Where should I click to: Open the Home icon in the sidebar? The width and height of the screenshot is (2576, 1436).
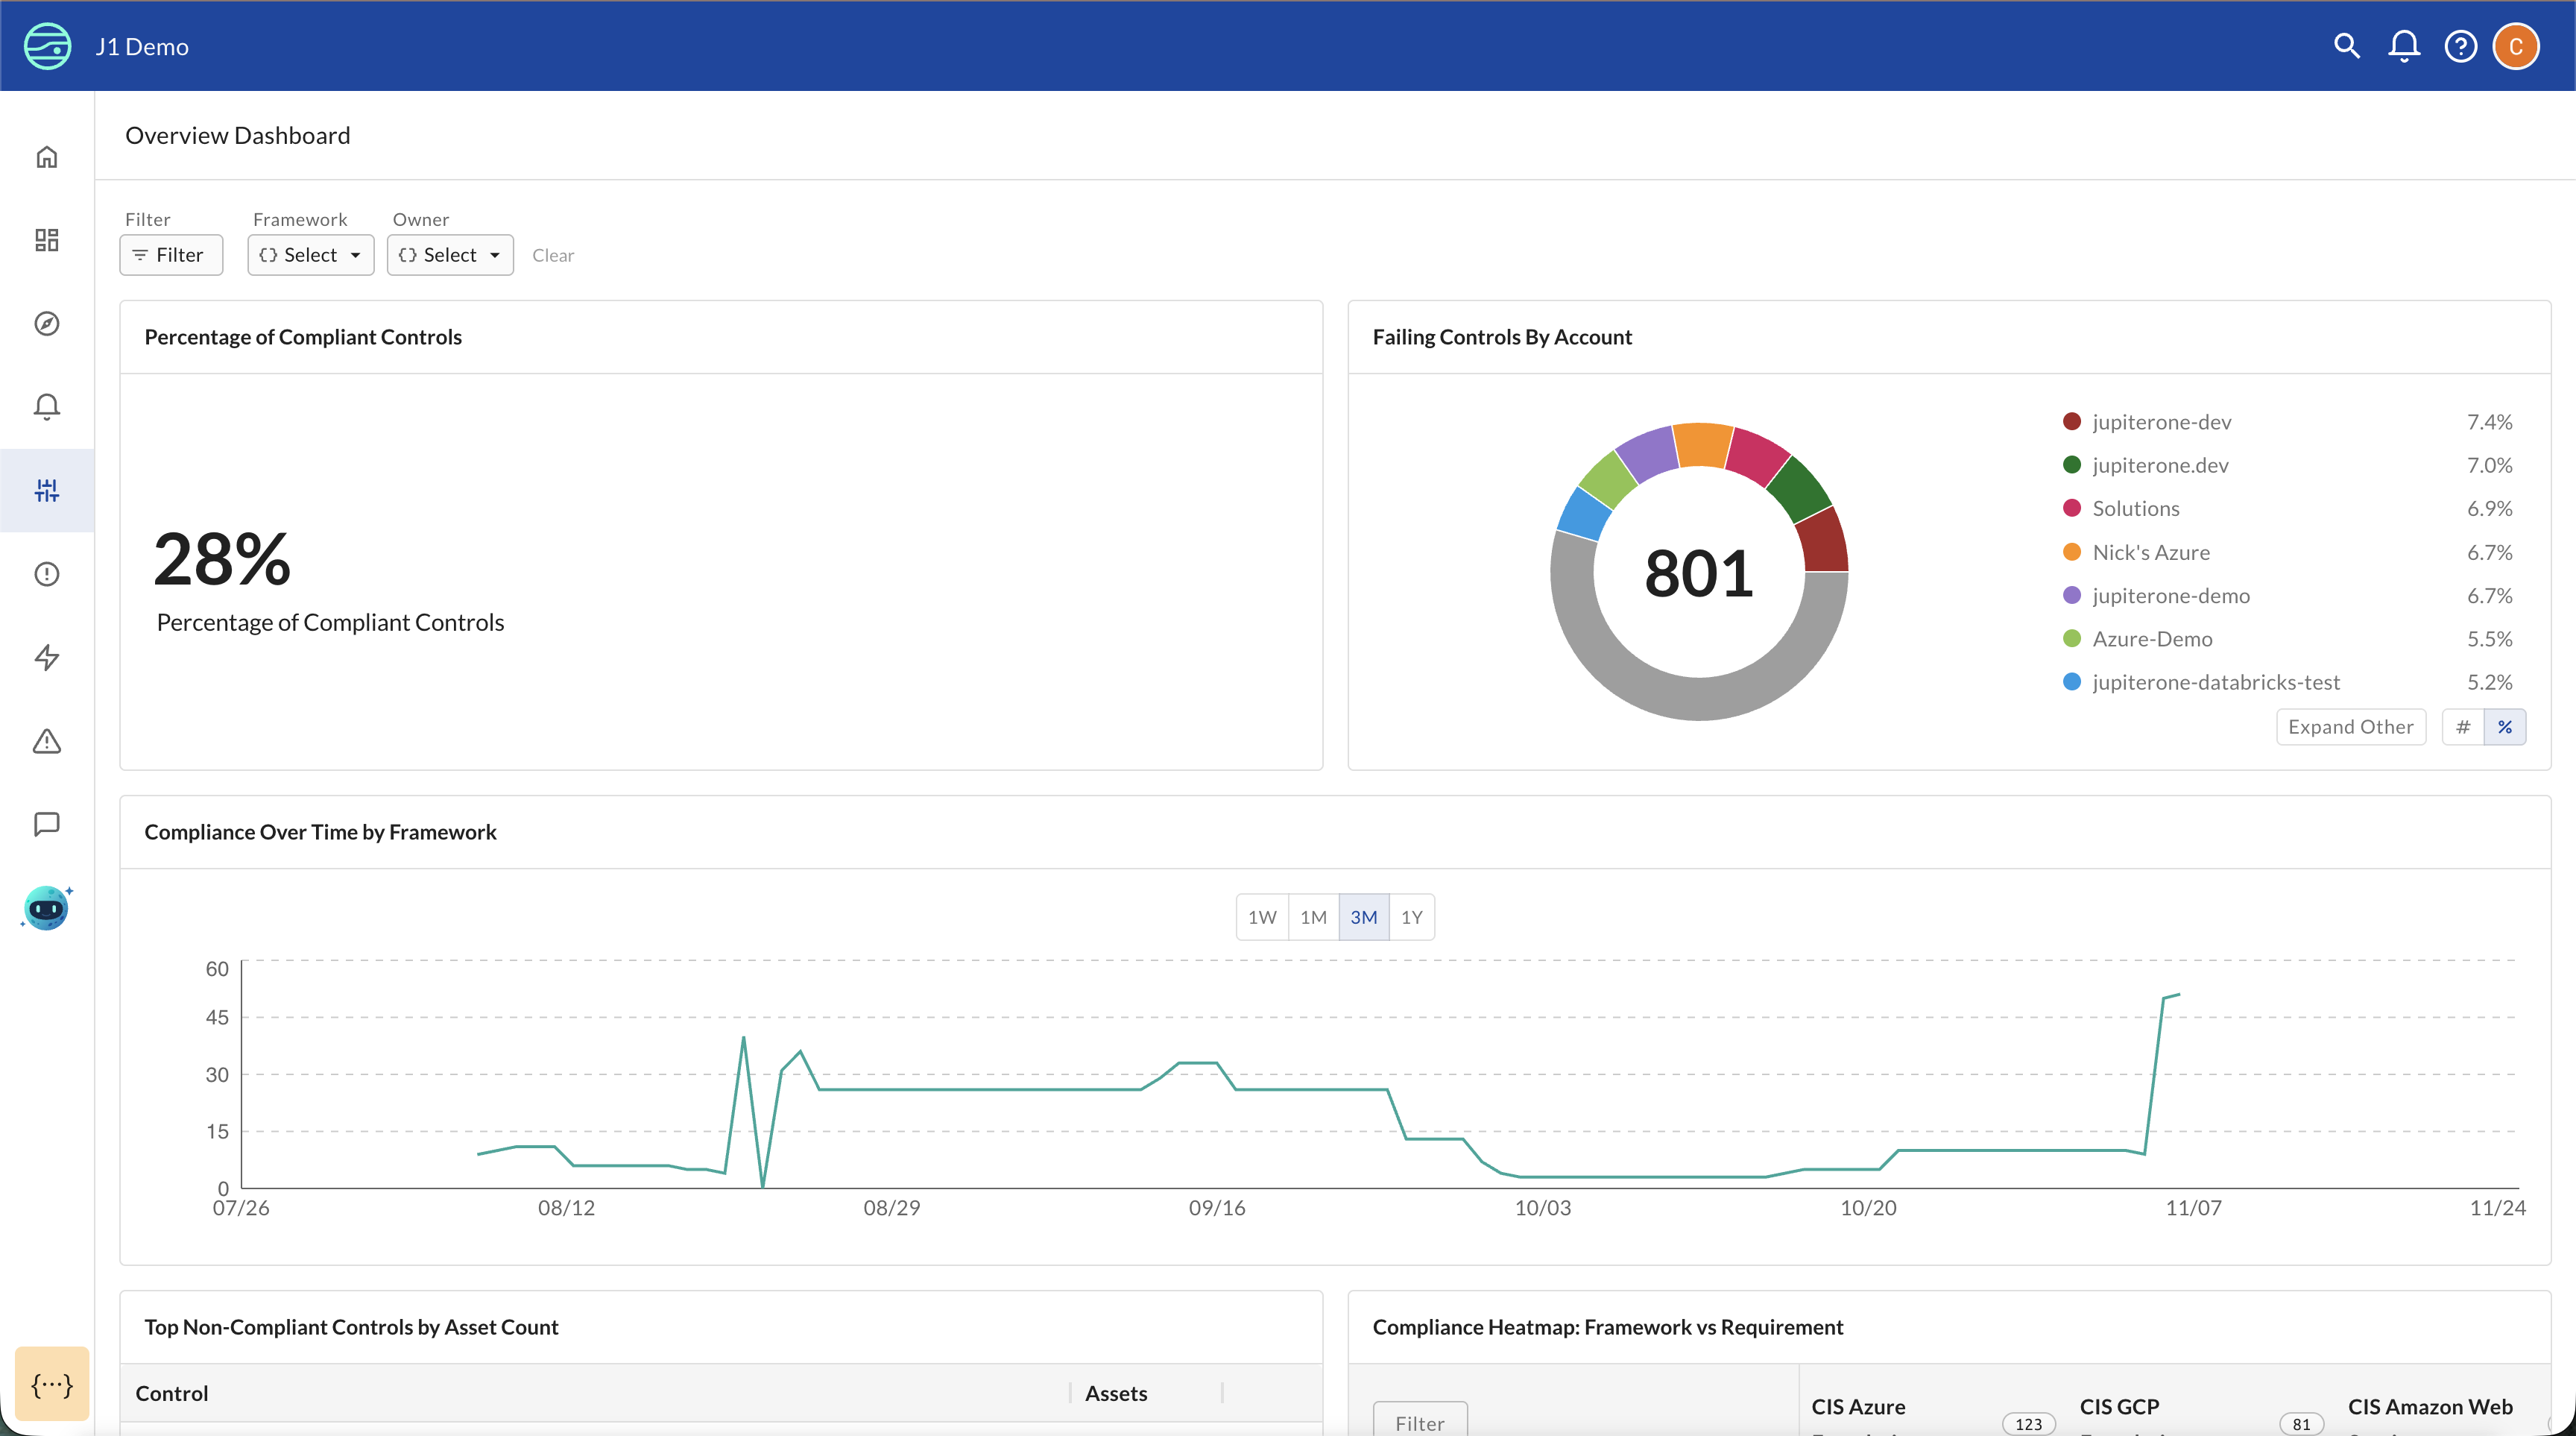coord(46,156)
